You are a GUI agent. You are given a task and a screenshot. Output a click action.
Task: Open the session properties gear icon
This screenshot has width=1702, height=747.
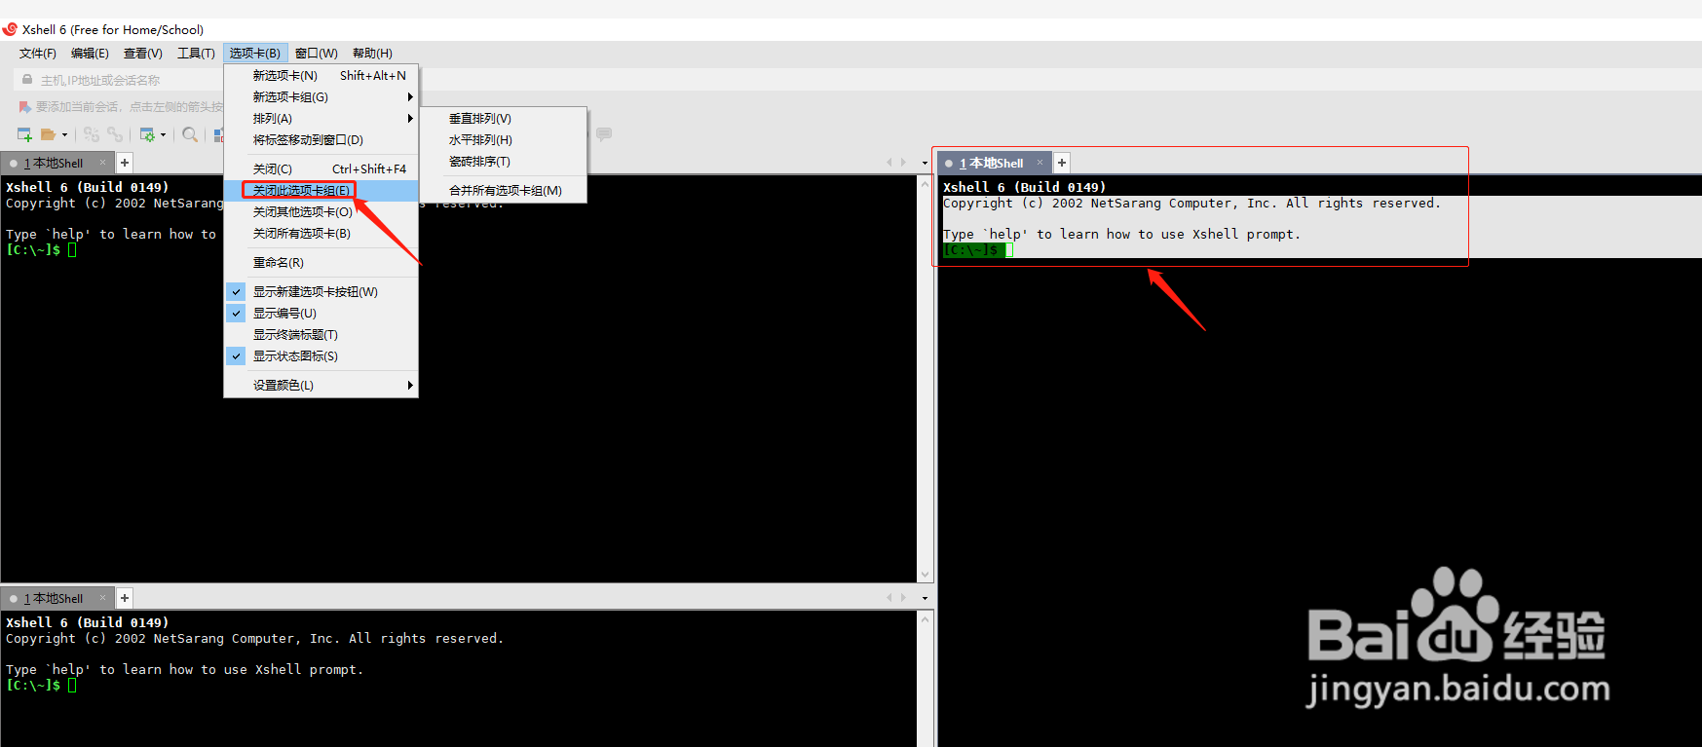[147, 134]
